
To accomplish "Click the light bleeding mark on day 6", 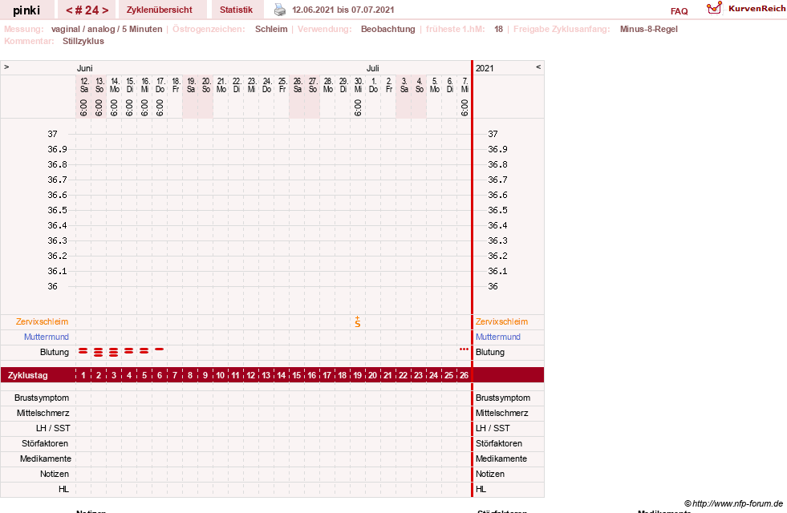I will coord(159,349).
